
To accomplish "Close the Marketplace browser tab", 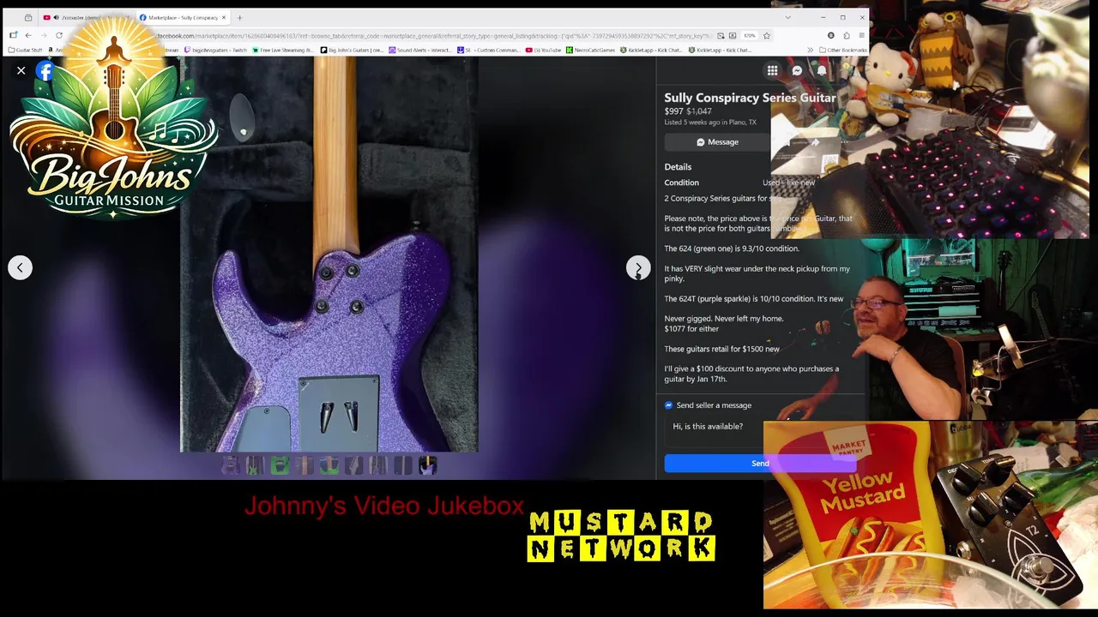I will (x=224, y=17).
